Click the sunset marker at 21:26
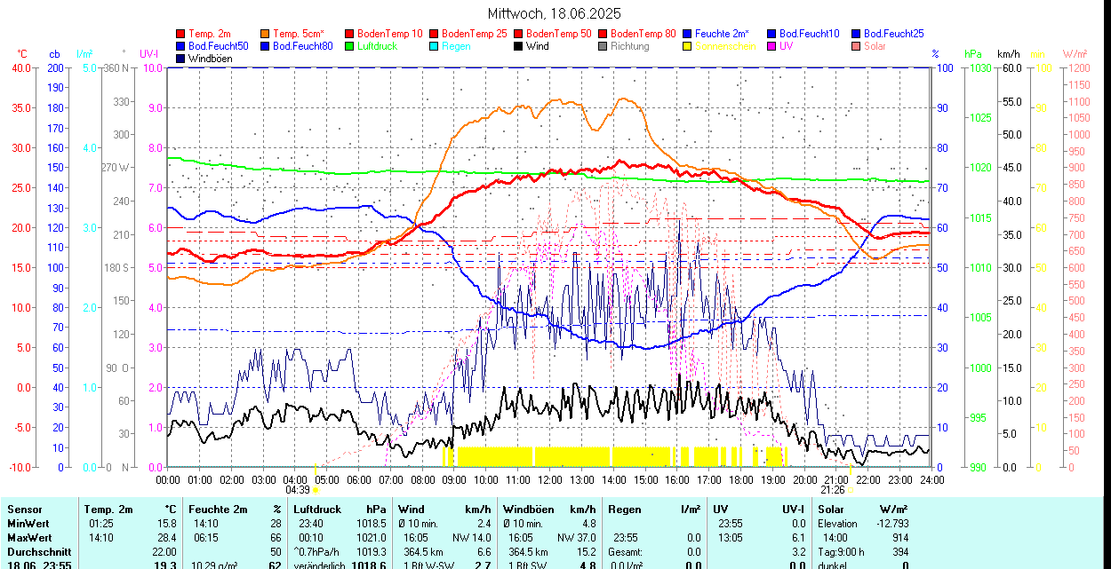This screenshot has width=1111, height=569. click(x=850, y=489)
